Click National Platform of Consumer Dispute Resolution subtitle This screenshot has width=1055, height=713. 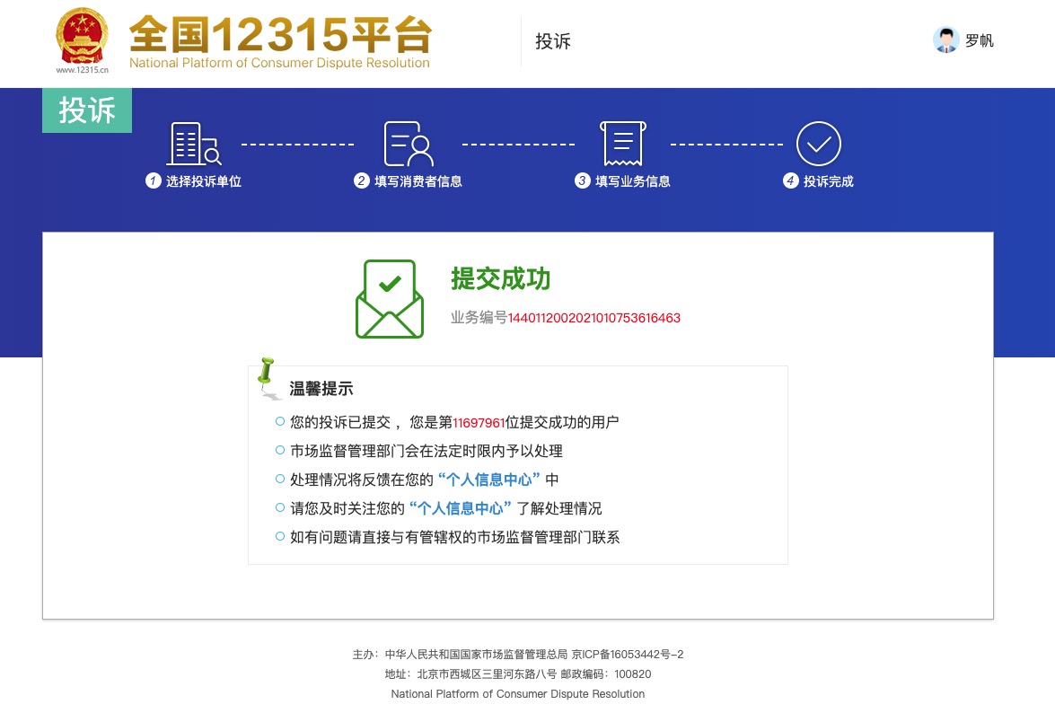(x=279, y=63)
